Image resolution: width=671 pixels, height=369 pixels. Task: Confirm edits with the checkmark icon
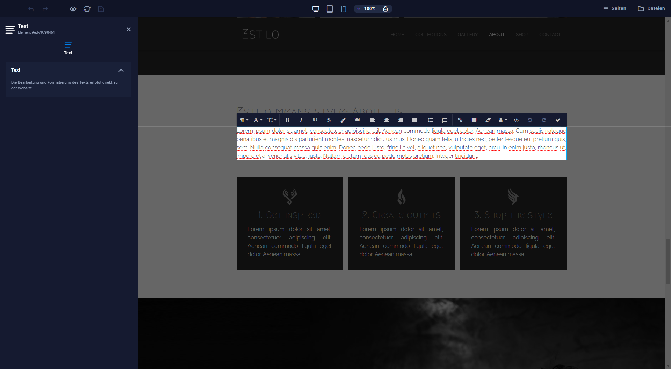[x=558, y=120]
